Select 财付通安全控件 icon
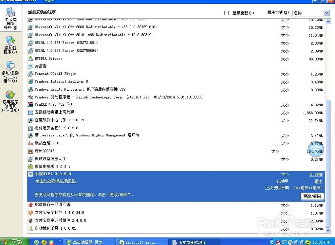335x245 pixels. [30, 128]
